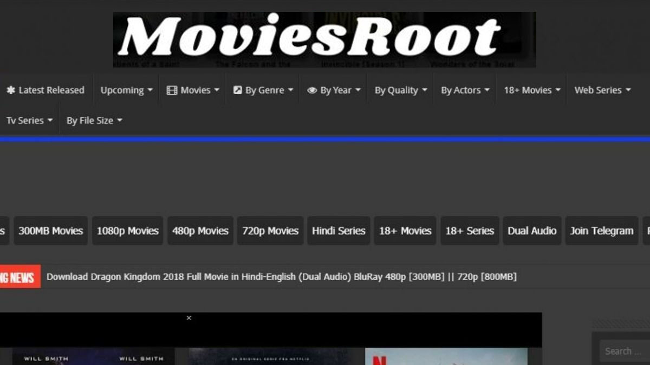The image size is (650, 365).
Task: Expand the By Quality menu
Action: click(401, 90)
